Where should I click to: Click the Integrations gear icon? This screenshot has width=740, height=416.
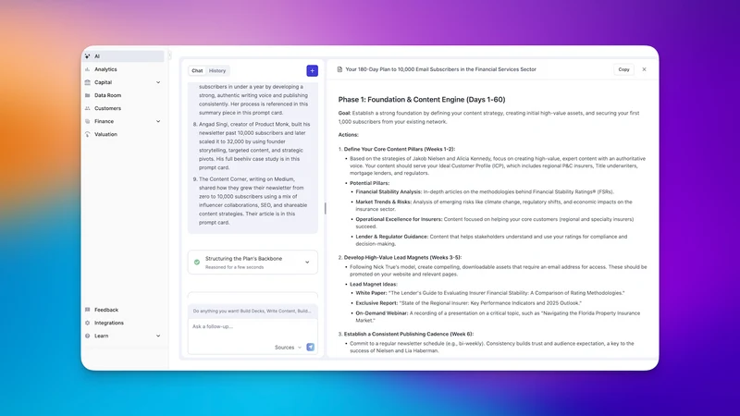point(87,323)
